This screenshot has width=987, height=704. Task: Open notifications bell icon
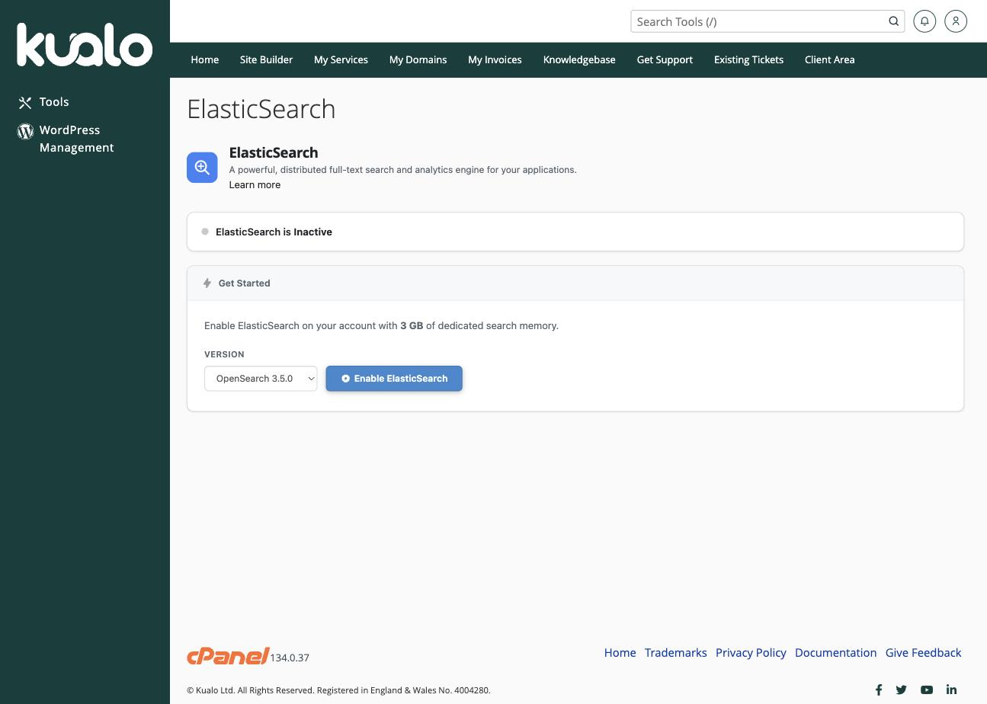point(925,21)
